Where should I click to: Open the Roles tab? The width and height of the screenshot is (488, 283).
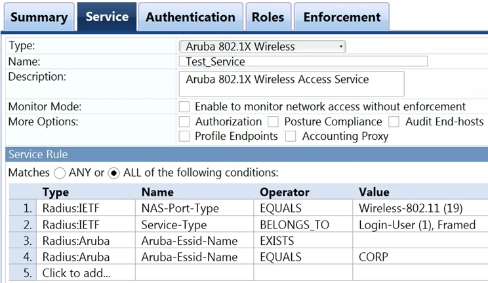[268, 17]
